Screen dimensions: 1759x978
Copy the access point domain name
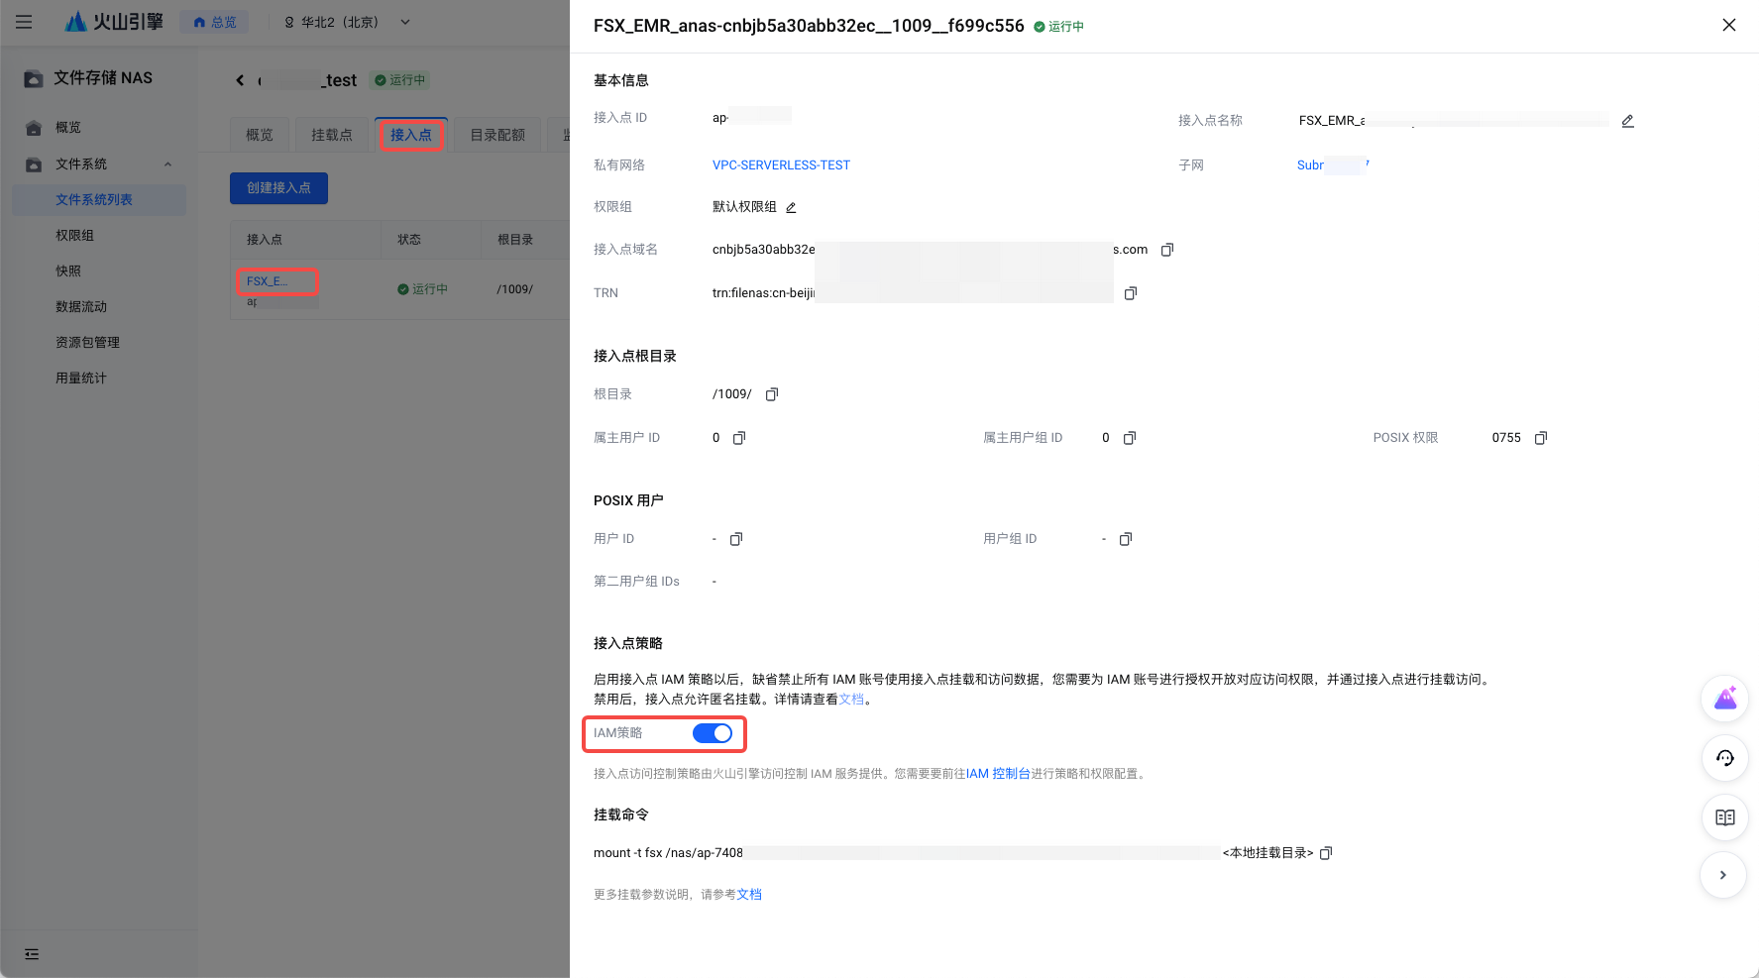tap(1167, 250)
